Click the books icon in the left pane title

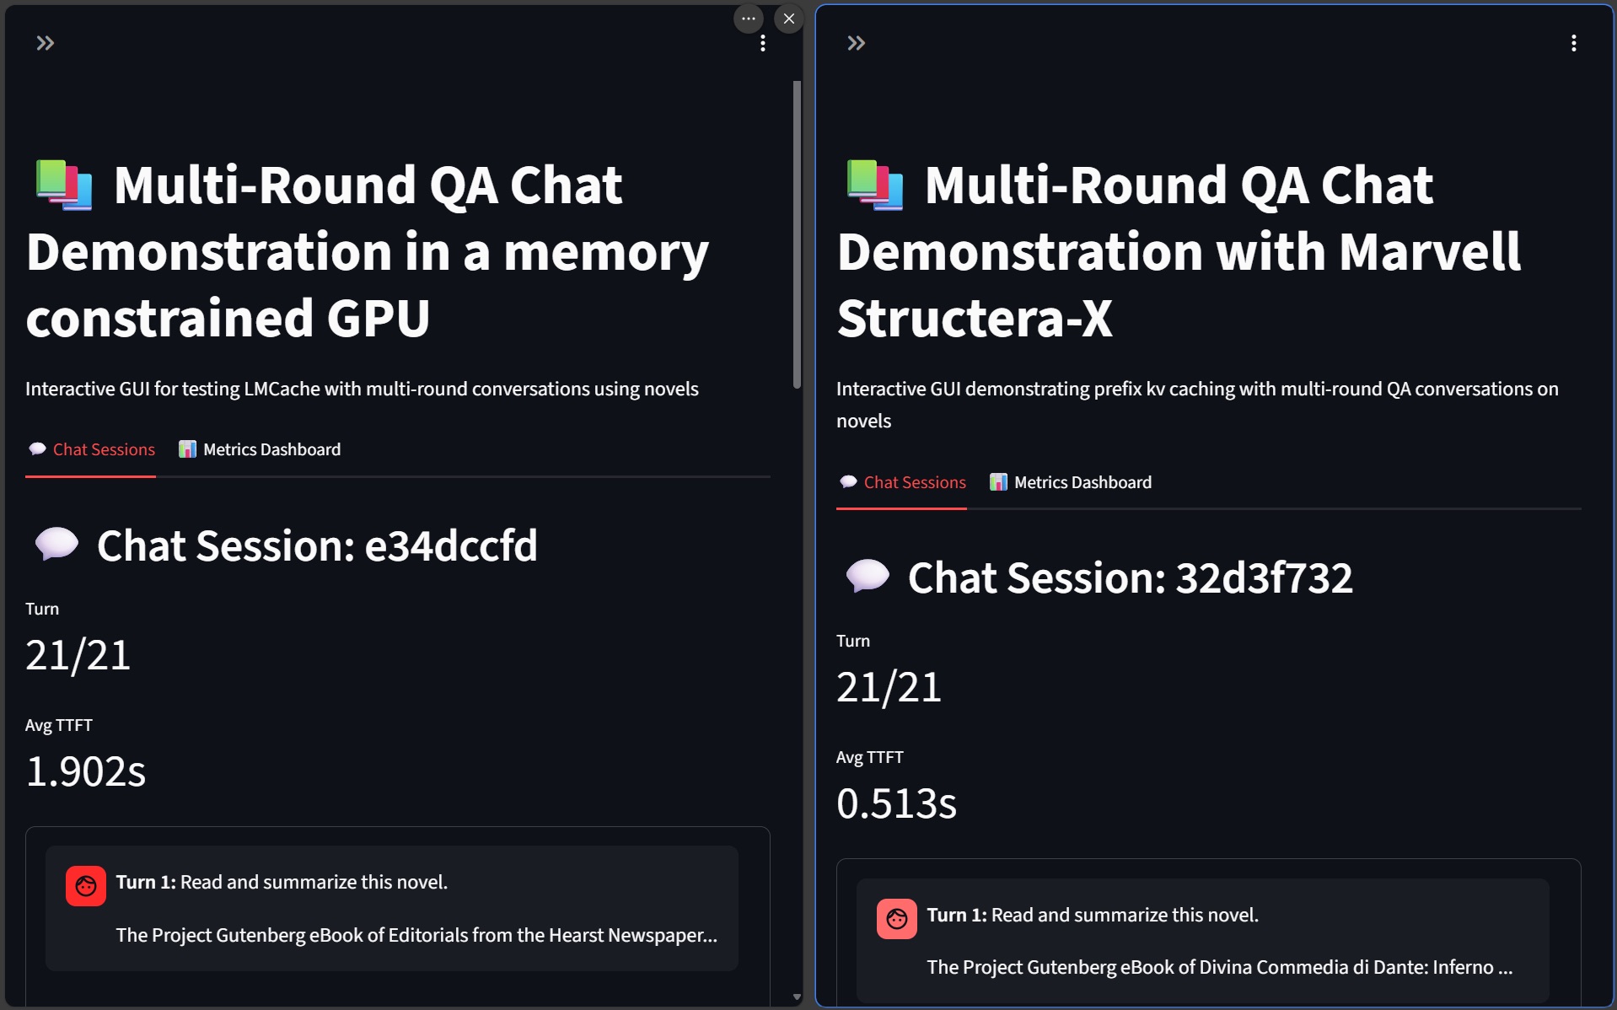(x=64, y=185)
